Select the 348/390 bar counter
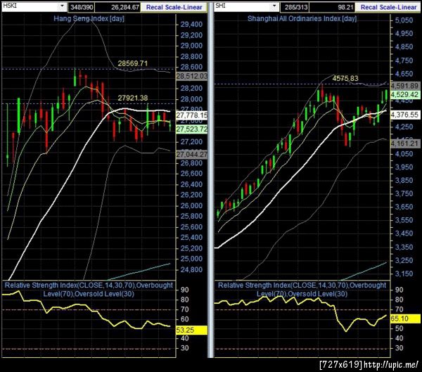This screenshot has height=372, width=422. (x=82, y=7)
